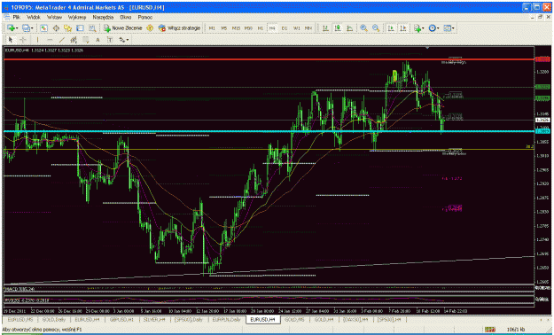The height and width of the screenshot is (335, 554).
Task: Set timeframe to H1
Action: [x=261, y=28]
